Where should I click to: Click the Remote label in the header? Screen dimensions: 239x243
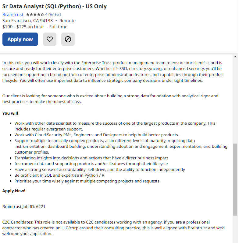pyautogui.click(x=67, y=21)
